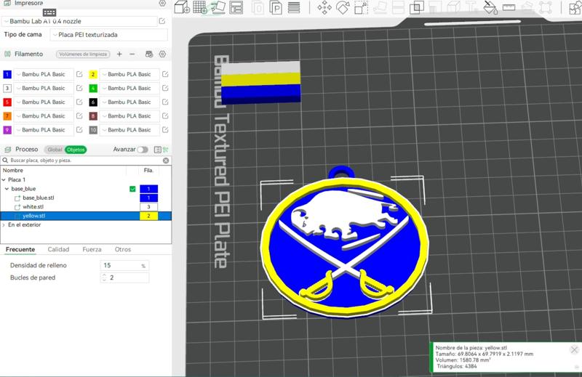Open filament 4 preset dropdown
The width and height of the screenshot is (582, 377).
click(x=129, y=88)
